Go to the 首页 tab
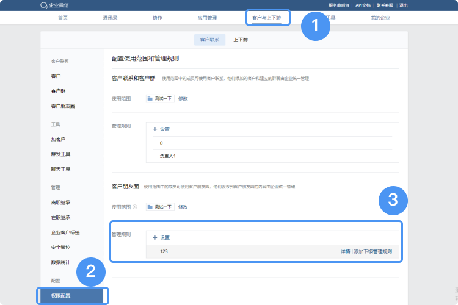This screenshot has width=458, height=305. [63, 18]
